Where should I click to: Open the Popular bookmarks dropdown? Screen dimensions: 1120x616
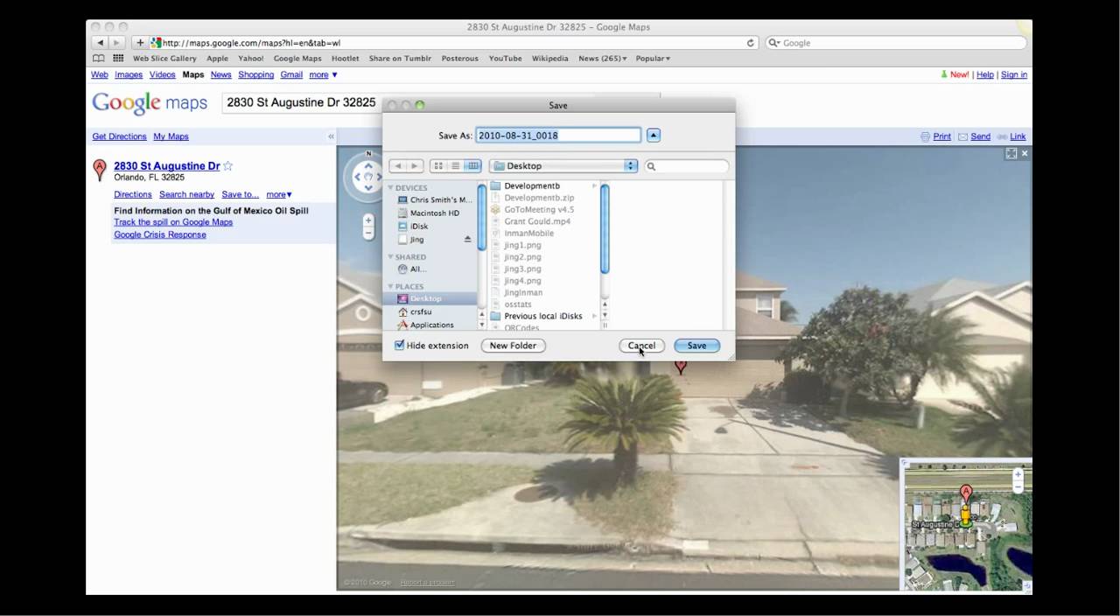tap(653, 59)
